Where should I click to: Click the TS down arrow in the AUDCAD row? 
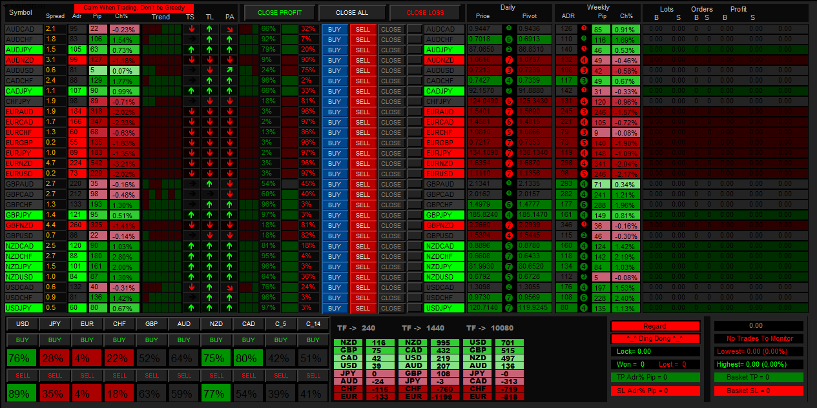point(191,29)
